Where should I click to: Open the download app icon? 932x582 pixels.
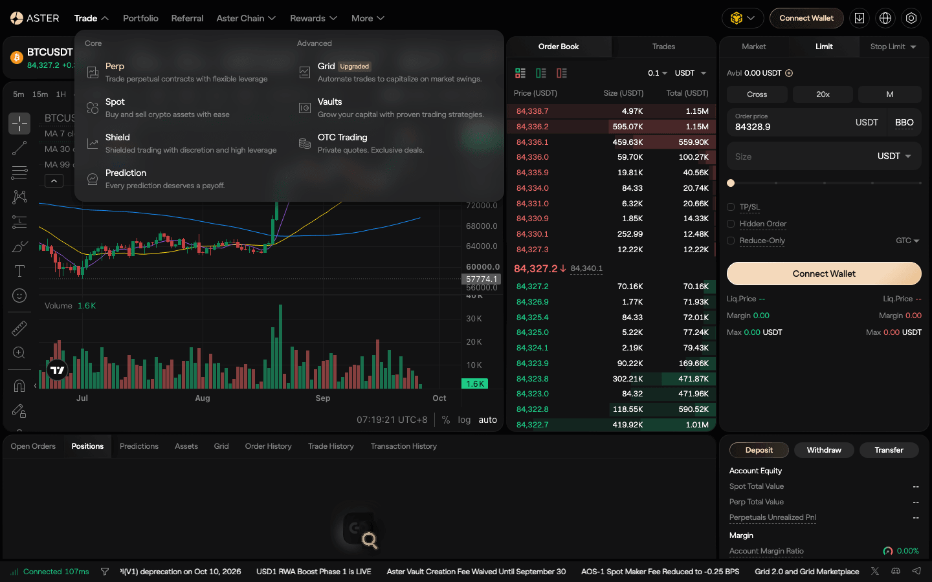(x=860, y=18)
